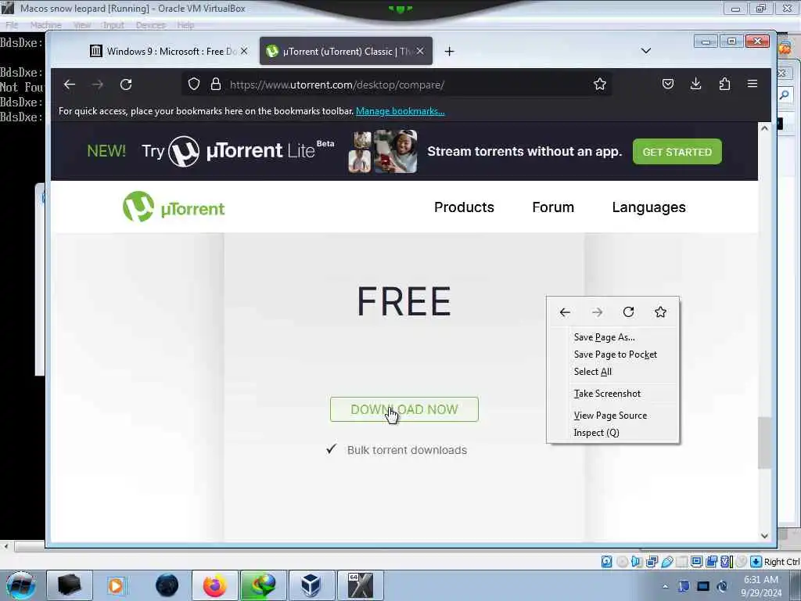801x601 pixels.
Task: Open the VirtualBox cube taskbar icon
Action: pos(311,585)
